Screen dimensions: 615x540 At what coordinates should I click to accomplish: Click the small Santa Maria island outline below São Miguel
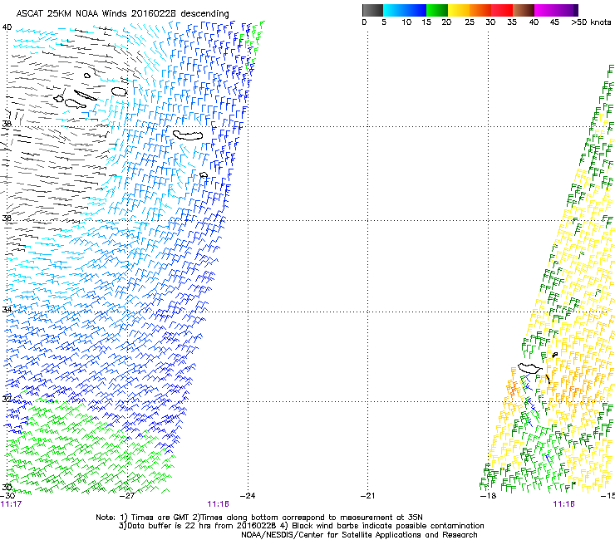(203, 175)
